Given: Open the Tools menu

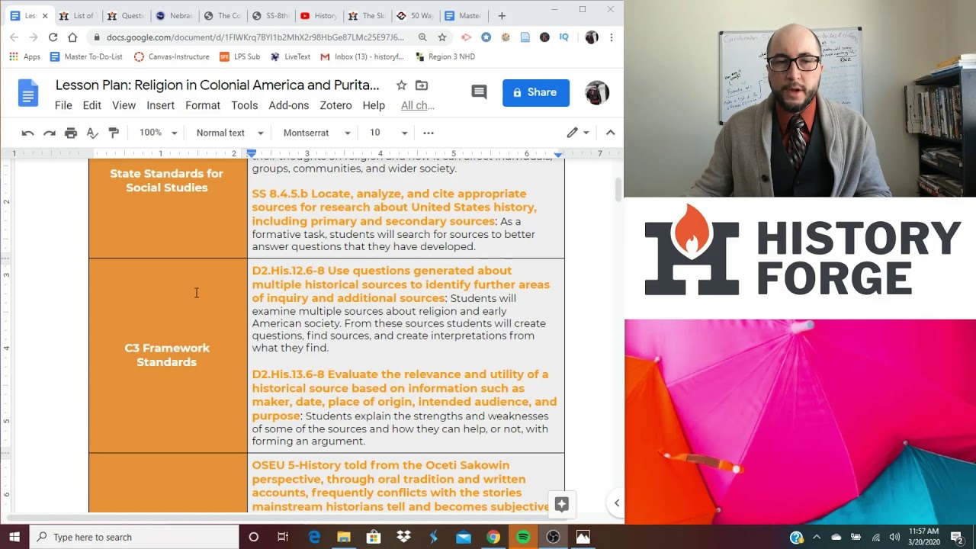Looking at the screenshot, I should pyautogui.click(x=245, y=105).
